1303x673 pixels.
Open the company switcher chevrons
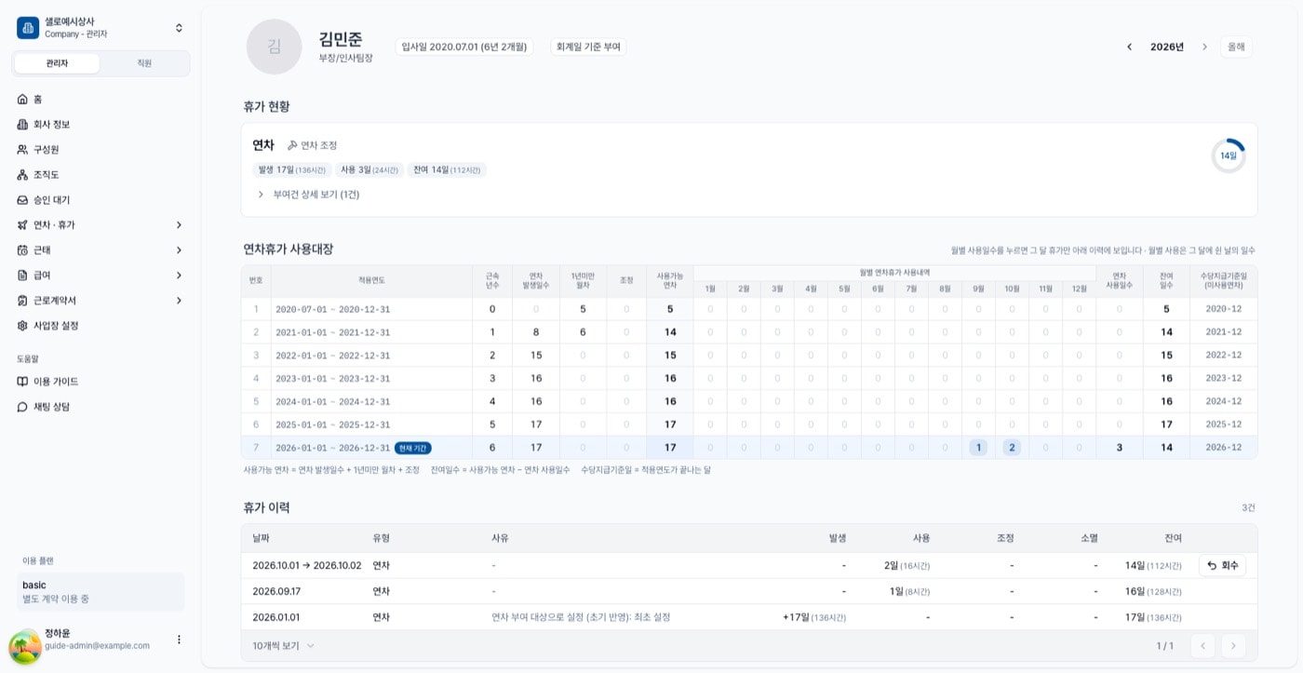coord(179,28)
